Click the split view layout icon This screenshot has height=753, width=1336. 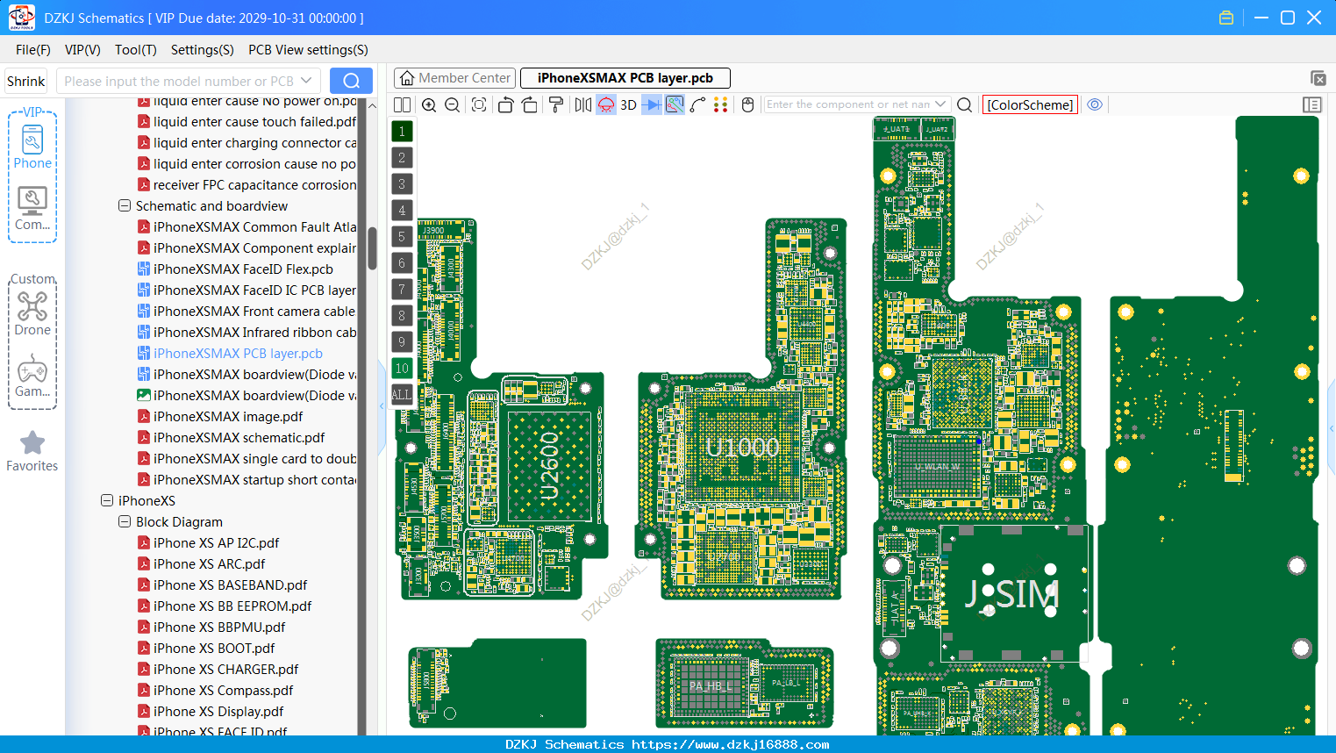point(402,105)
